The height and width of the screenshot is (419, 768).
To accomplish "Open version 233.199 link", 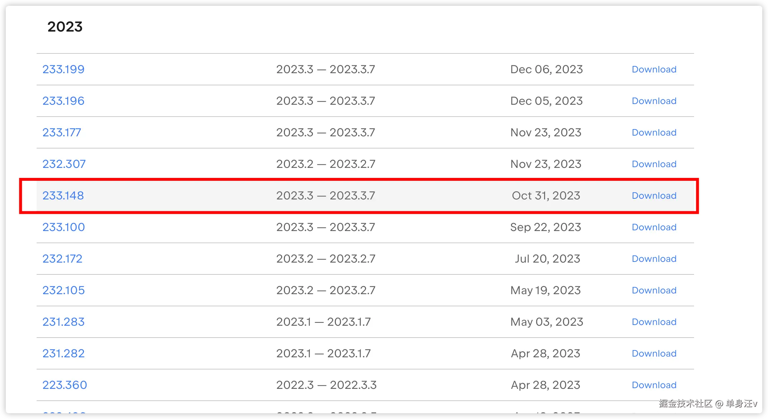I will click(63, 69).
